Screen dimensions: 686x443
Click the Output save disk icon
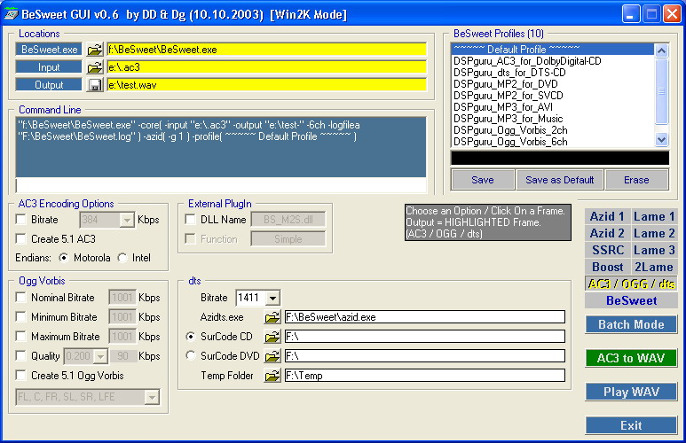point(94,85)
